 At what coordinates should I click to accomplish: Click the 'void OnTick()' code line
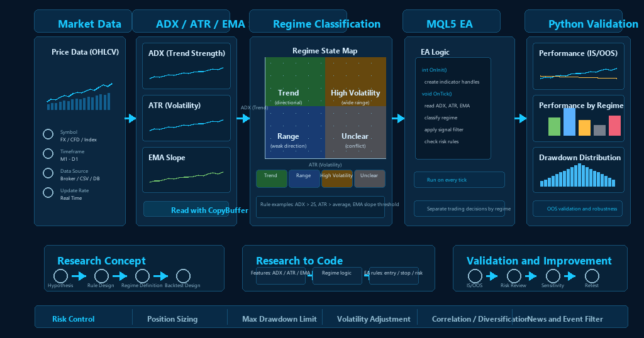point(436,94)
